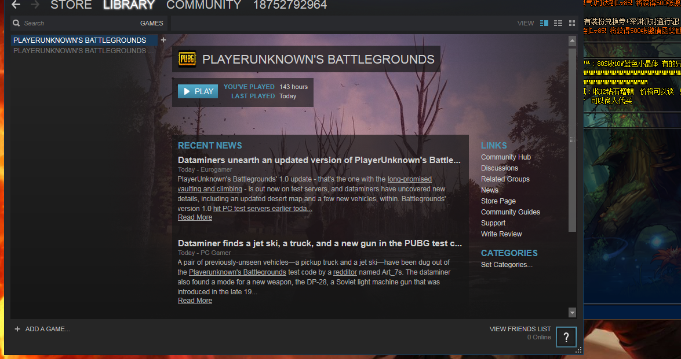The image size is (681, 359).
Task: Switch to detail view icon
Action: 544,23
